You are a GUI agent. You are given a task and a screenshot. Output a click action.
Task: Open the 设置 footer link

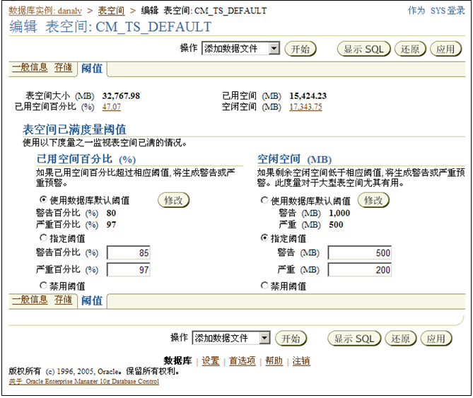(x=211, y=361)
